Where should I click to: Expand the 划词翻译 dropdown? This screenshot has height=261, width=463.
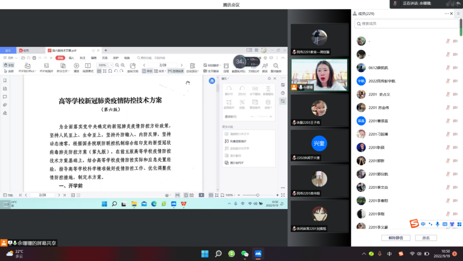coord(212,65)
